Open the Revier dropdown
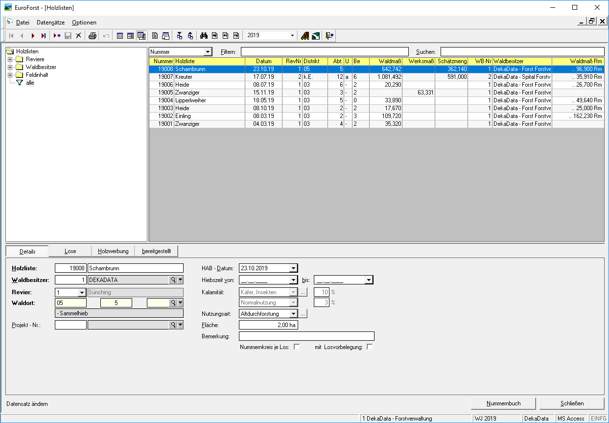The width and height of the screenshot is (609, 423). click(82, 292)
